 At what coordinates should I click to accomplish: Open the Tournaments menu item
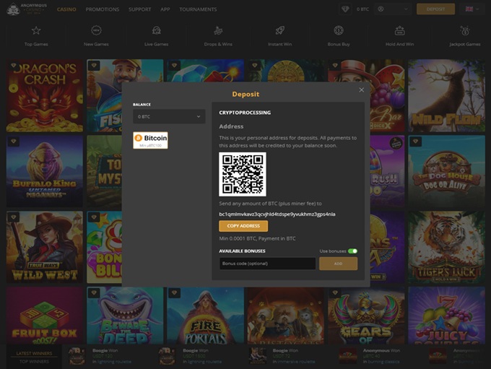tap(197, 9)
